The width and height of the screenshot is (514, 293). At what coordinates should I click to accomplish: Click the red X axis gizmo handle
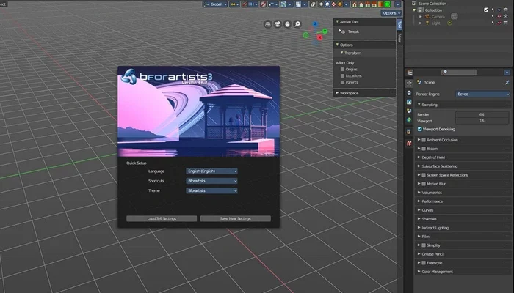pyautogui.click(x=319, y=37)
